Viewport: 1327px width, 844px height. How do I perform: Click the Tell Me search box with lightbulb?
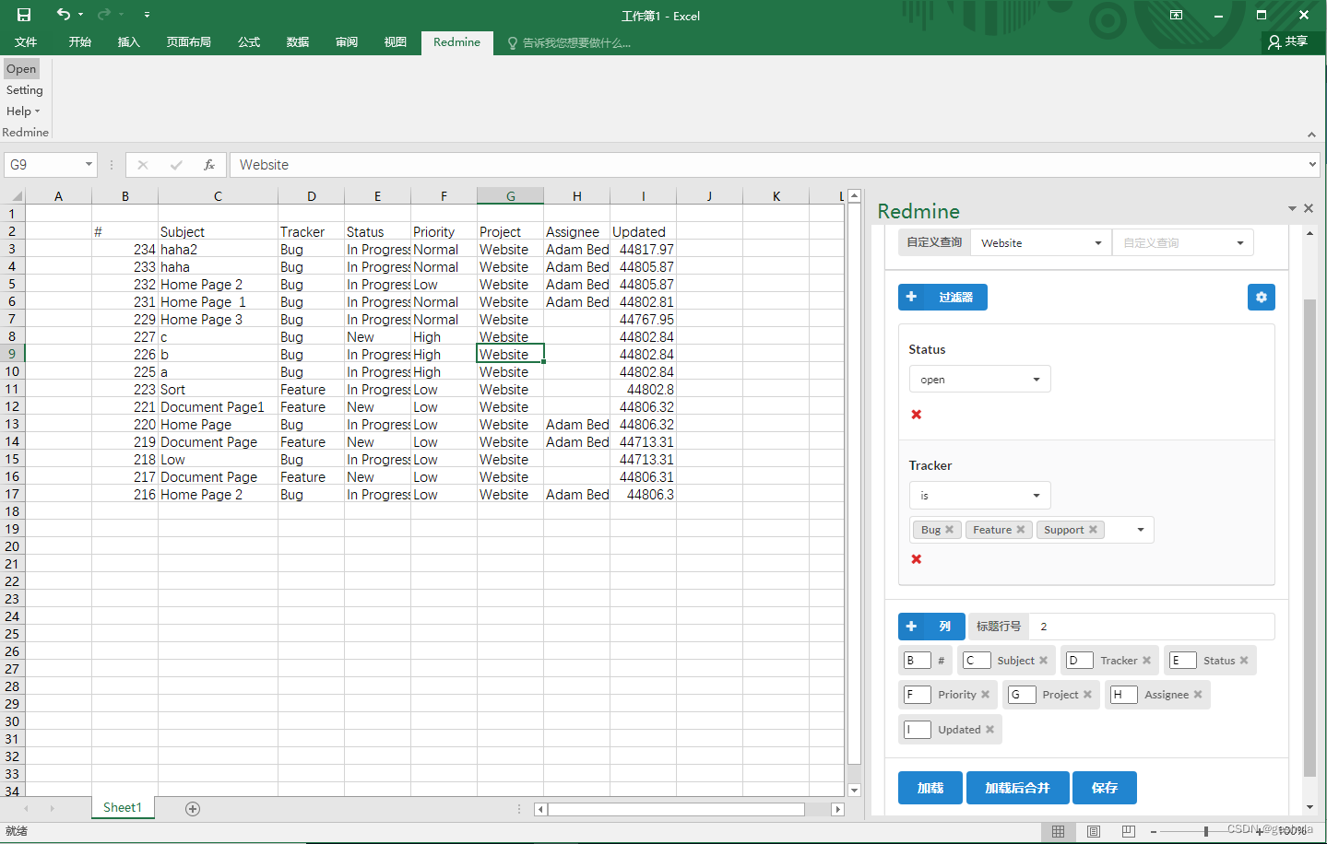[569, 43]
